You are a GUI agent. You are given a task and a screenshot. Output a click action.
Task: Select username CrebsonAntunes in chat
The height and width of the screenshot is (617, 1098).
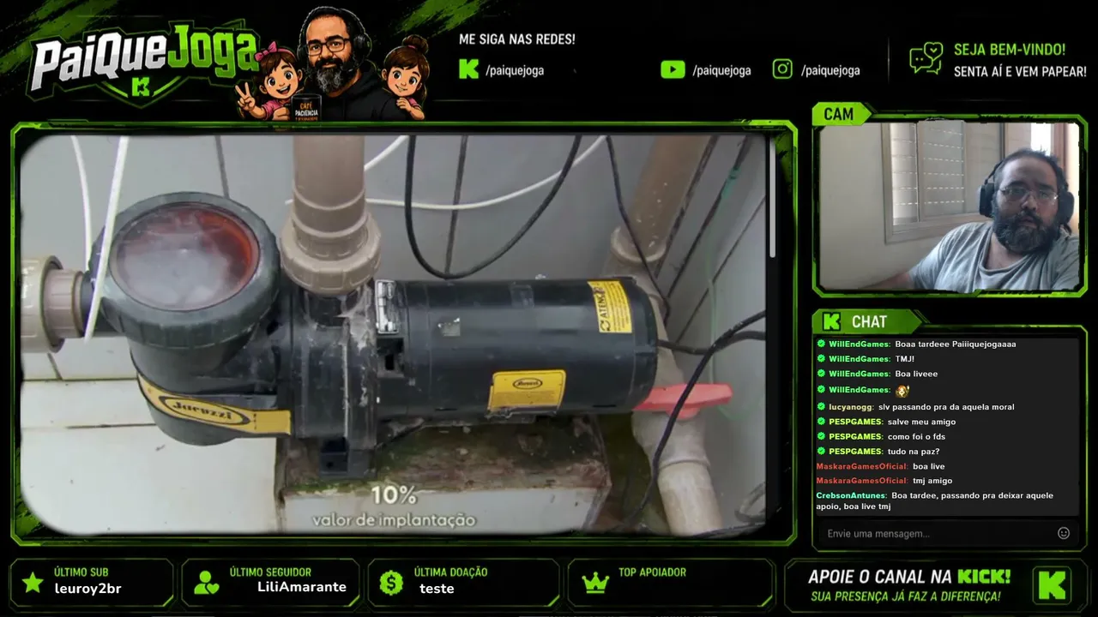tap(851, 495)
